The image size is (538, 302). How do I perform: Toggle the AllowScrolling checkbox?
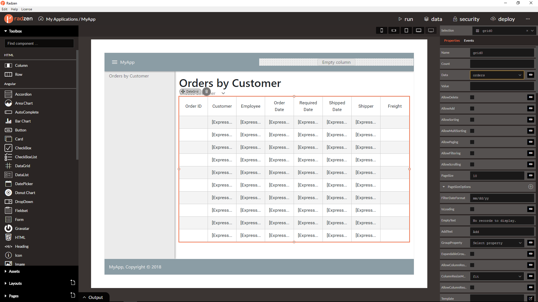pyautogui.click(x=472, y=164)
